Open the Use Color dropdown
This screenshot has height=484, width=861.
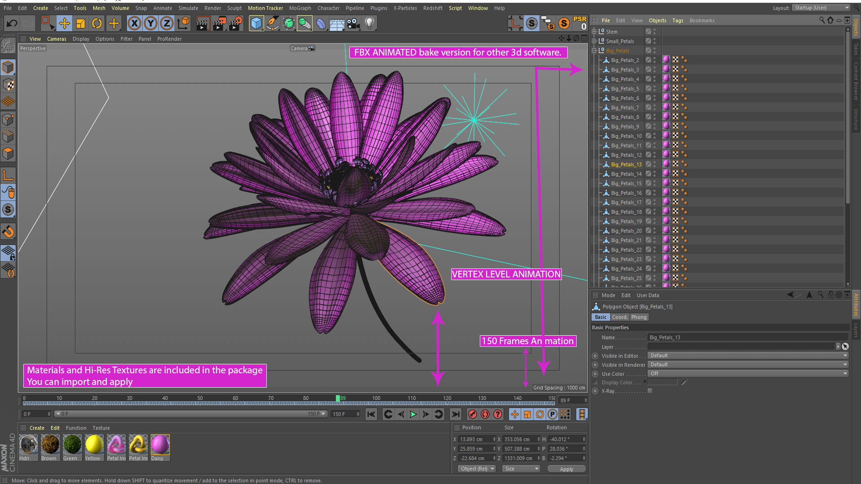point(748,373)
